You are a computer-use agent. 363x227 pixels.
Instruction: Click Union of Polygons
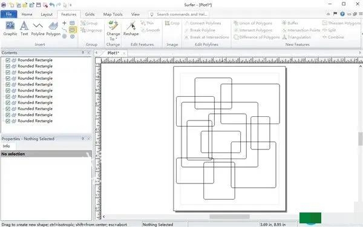(253, 23)
